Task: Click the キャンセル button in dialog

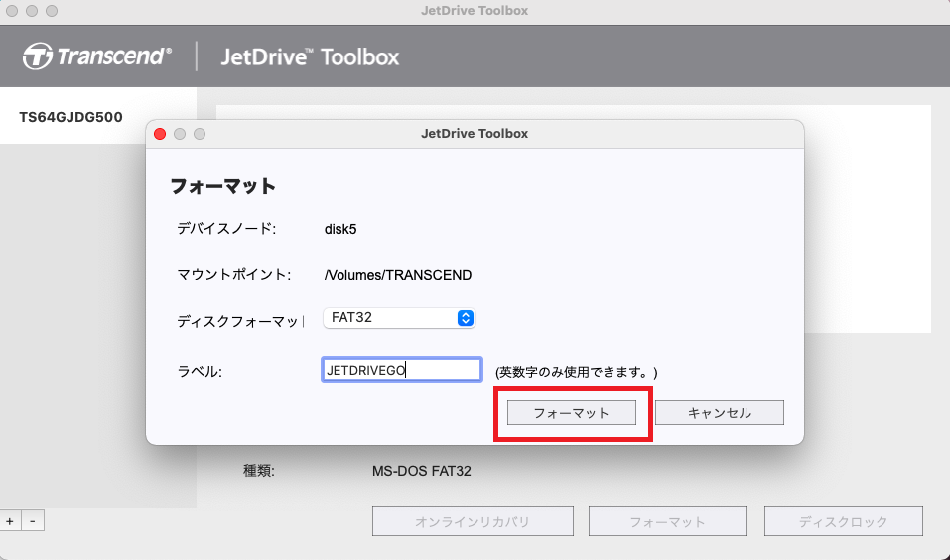Action: 719,413
